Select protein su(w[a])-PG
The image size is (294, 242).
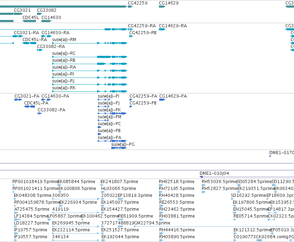123,144
